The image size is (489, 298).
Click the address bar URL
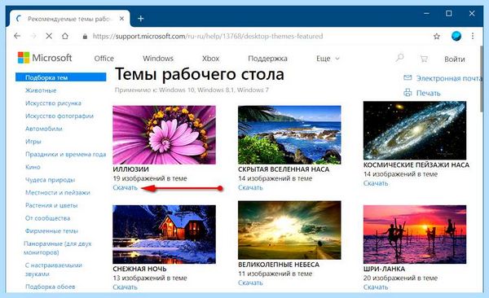tap(208, 36)
